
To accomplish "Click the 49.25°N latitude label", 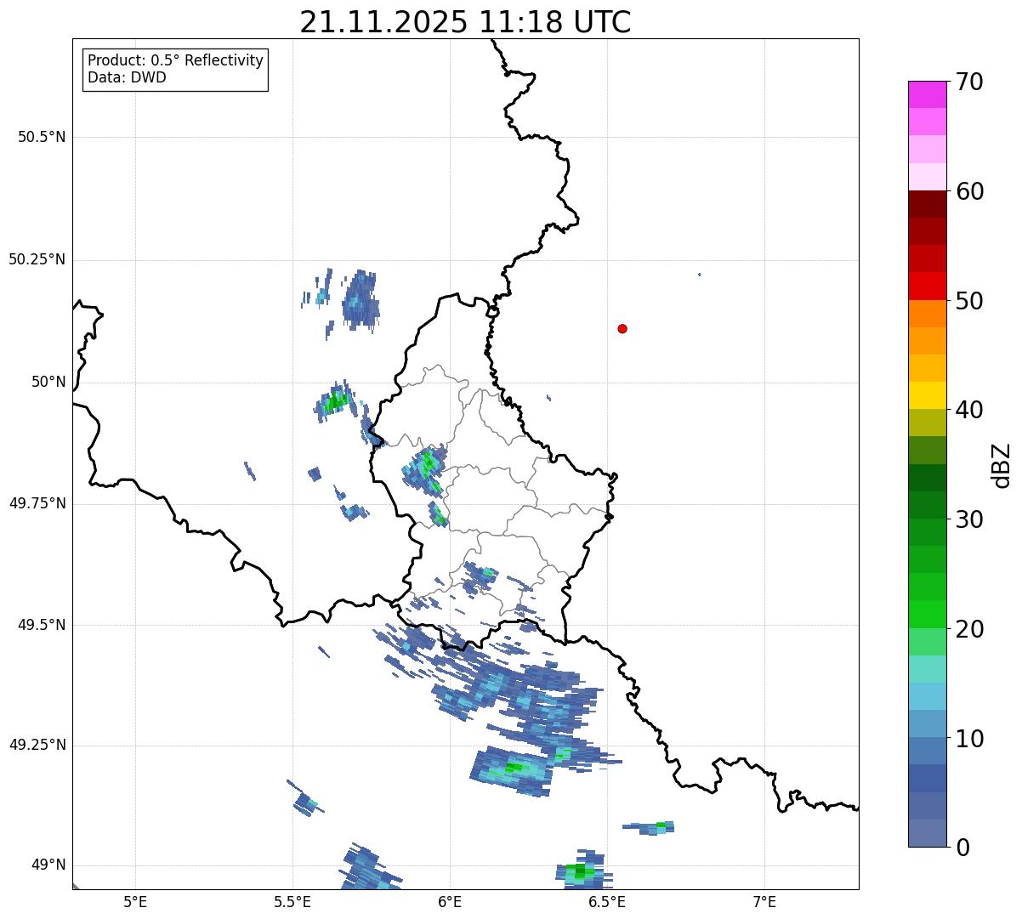I will point(37,745).
